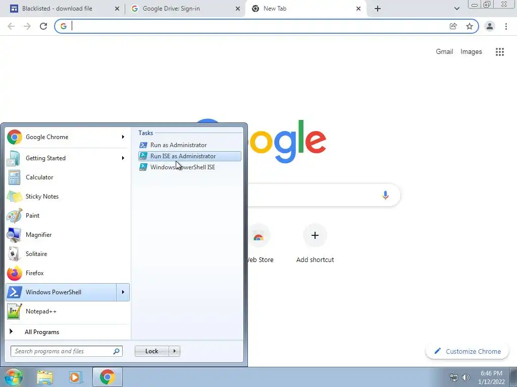The height and width of the screenshot is (387, 517).
Task: Click the network tray icon
Action: click(x=454, y=377)
